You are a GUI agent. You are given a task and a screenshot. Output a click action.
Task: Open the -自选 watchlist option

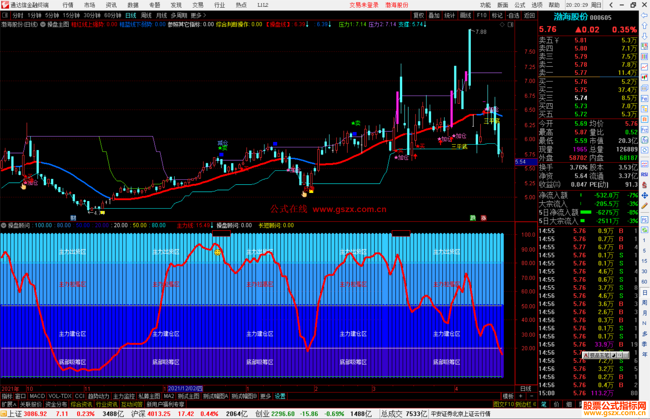pos(513,15)
